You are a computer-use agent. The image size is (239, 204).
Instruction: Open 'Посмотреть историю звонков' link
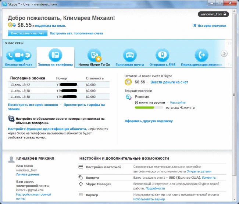[x=33, y=105]
